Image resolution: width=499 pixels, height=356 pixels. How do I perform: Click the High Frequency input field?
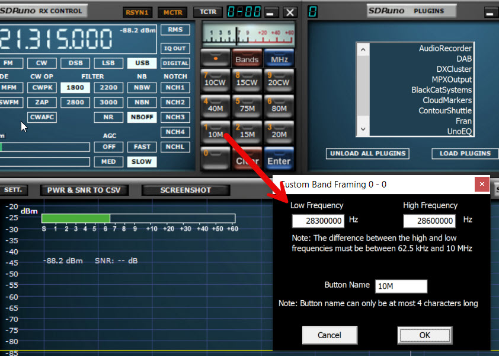pos(429,221)
